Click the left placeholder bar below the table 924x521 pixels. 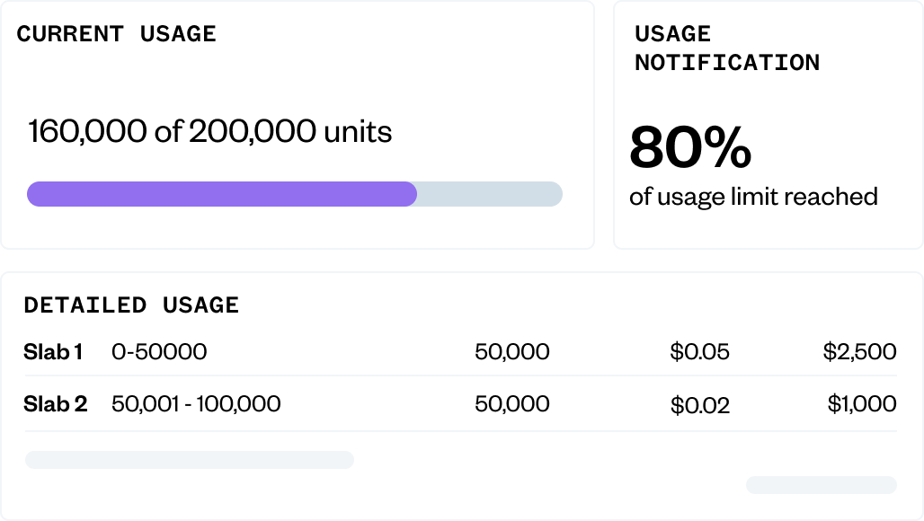click(x=189, y=459)
